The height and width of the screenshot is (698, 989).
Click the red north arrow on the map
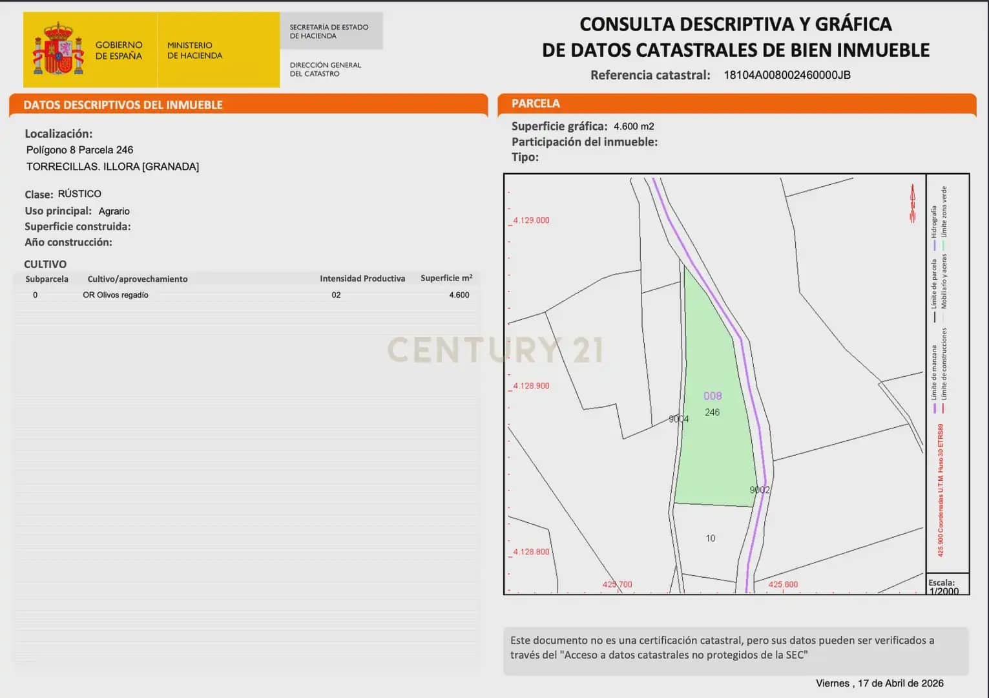(x=913, y=204)
